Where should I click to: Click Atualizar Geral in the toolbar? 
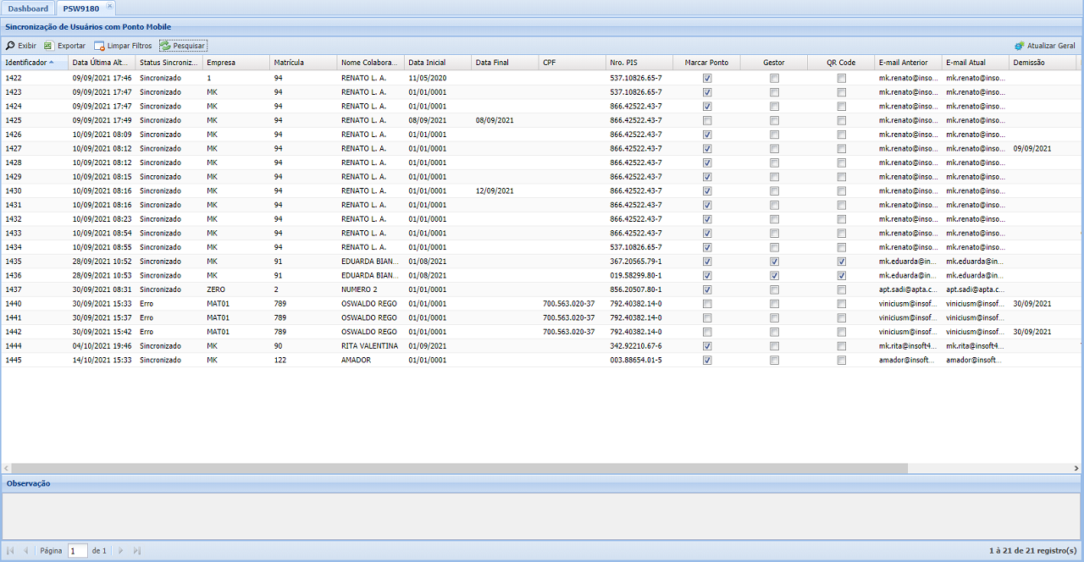click(x=1044, y=46)
